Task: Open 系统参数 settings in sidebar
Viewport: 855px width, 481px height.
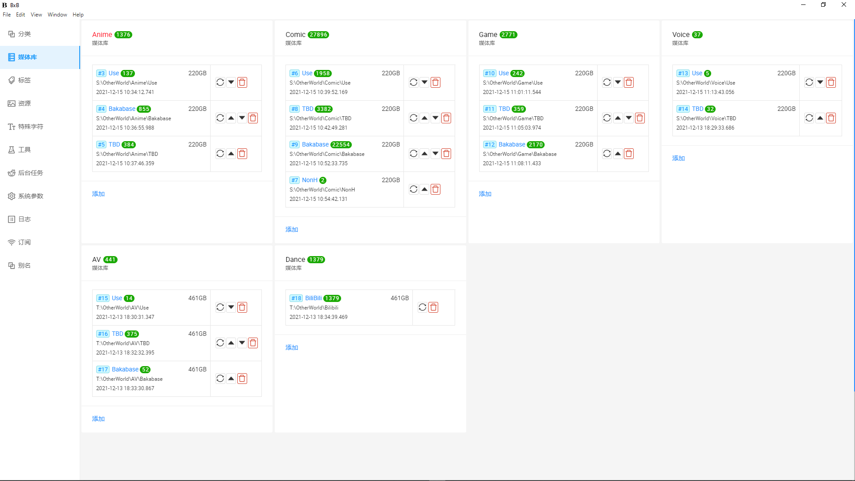Action: (30, 196)
